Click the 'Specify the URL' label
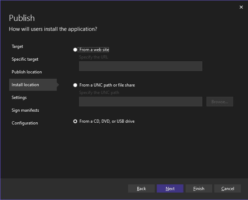The width and height of the screenshot is (248, 200). point(94,57)
